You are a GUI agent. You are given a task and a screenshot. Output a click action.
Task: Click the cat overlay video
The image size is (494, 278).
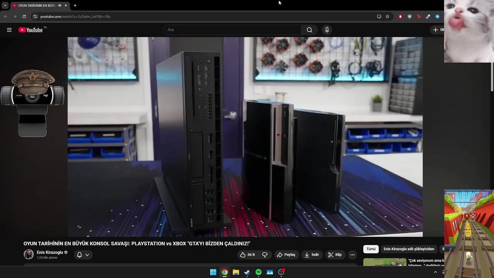(469, 31)
